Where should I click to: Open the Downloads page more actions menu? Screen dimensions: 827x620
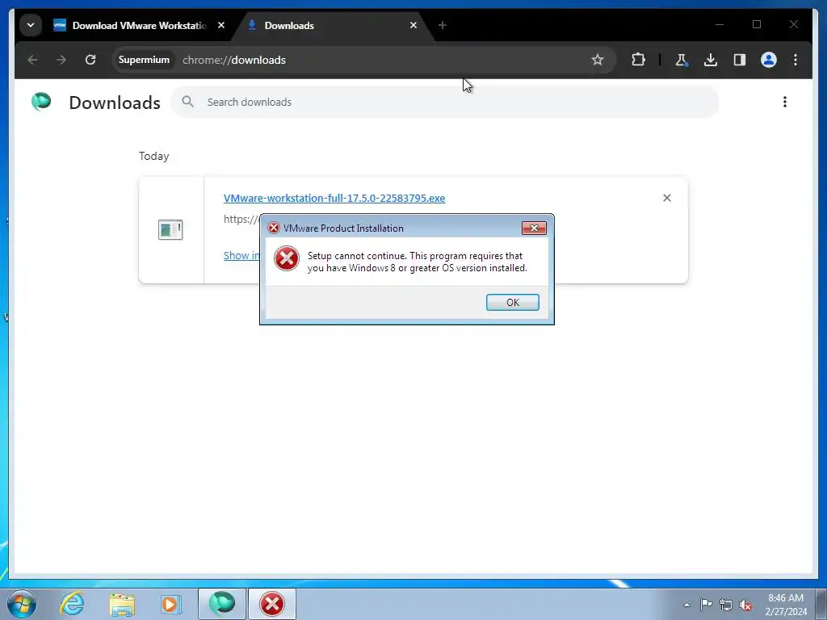point(784,102)
